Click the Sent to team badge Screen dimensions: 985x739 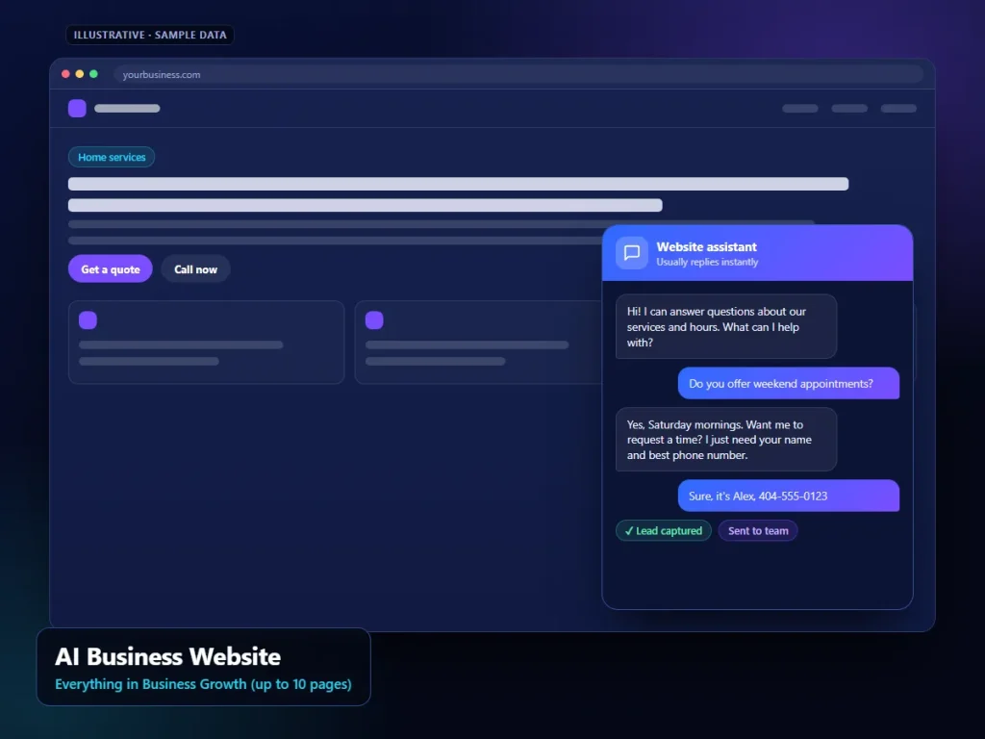tap(758, 530)
